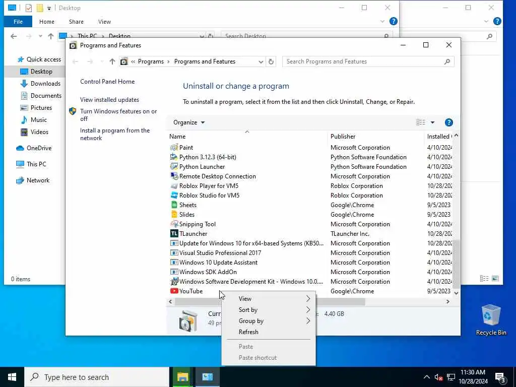Select the green Sheets icon

[174, 205]
